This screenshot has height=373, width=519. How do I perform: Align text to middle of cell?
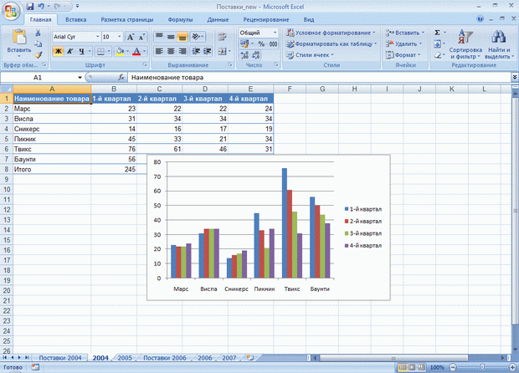(171, 37)
